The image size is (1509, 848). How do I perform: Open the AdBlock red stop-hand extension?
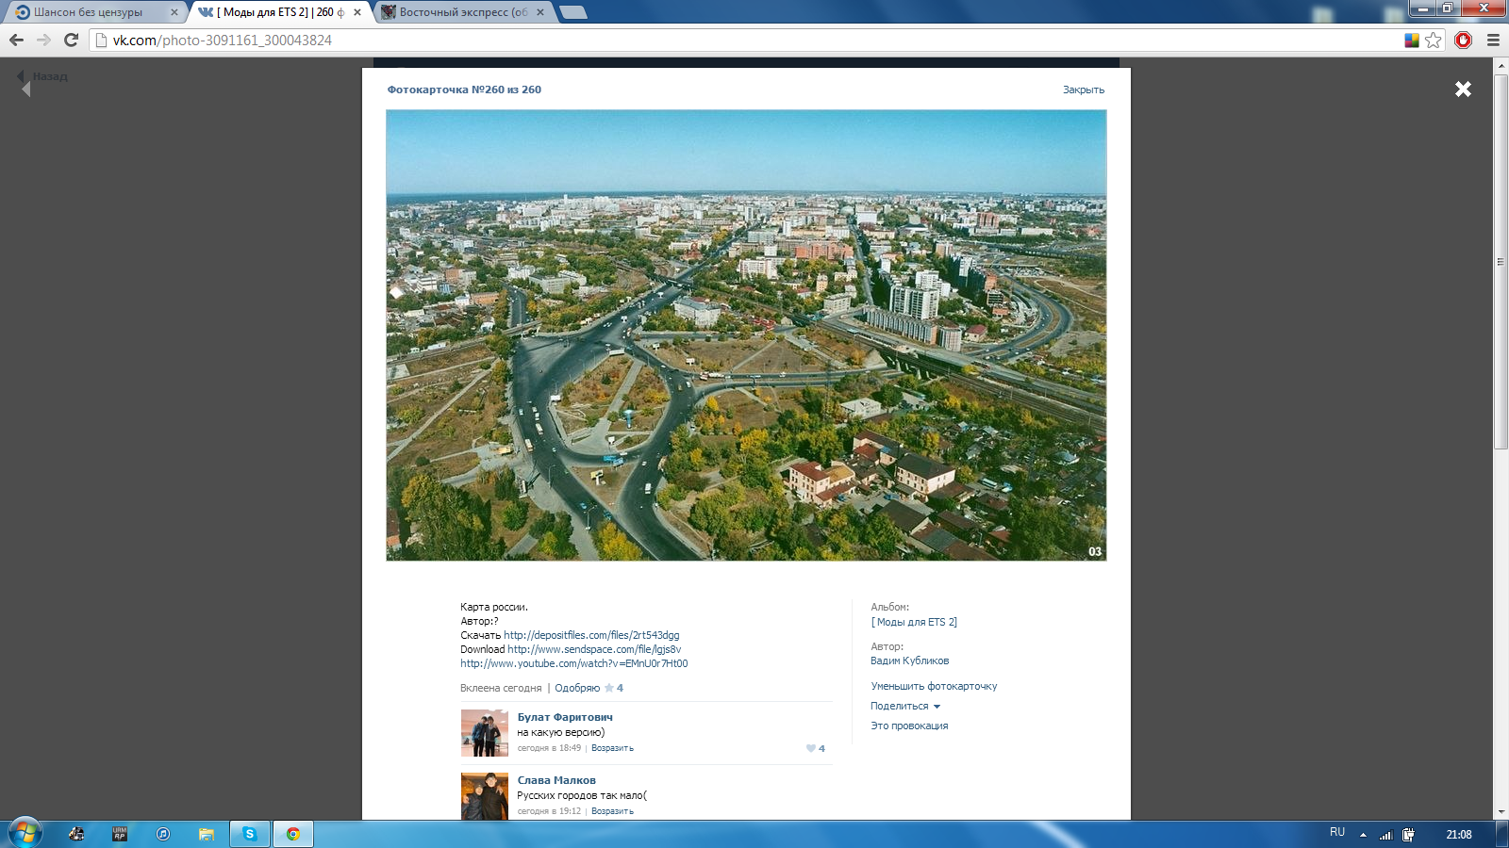(x=1463, y=40)
